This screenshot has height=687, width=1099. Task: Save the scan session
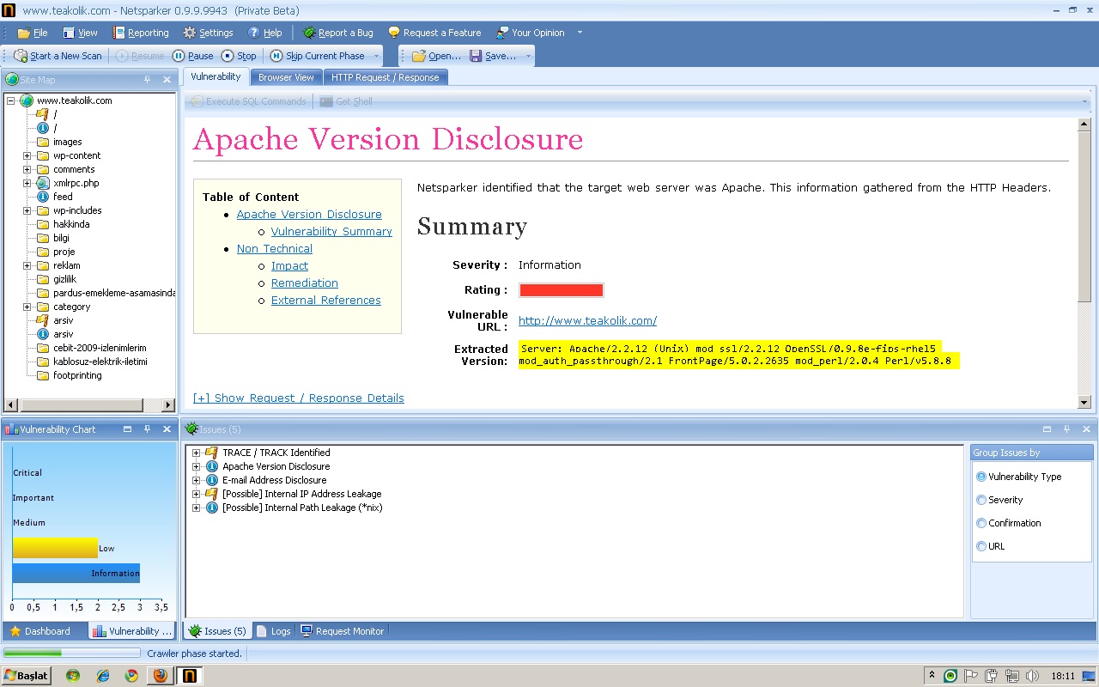(x=493, y=56)
